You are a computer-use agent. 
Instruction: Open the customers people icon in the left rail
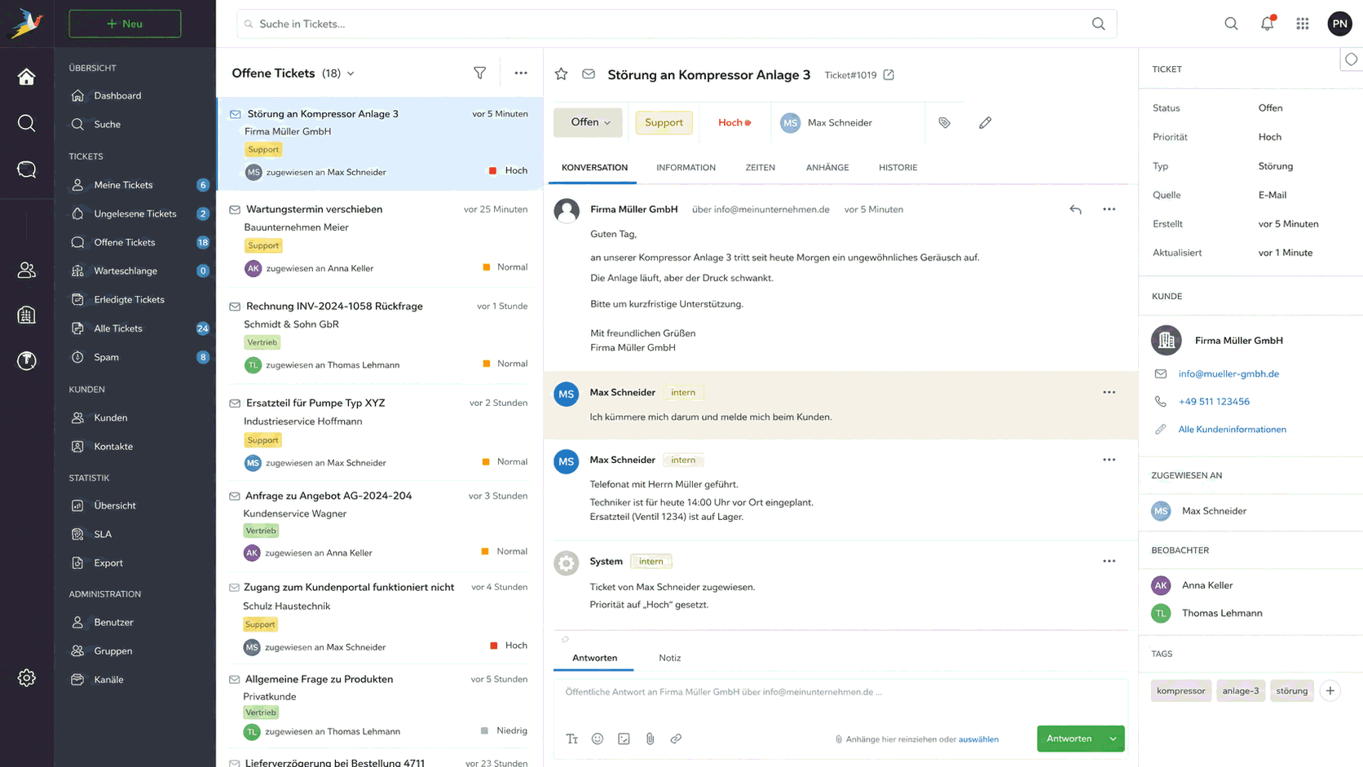pos(26,270)
